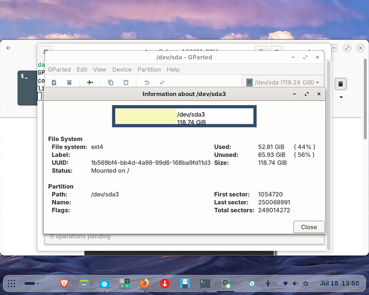The image size is (369, 295).
Task: Click the Delete partition trash icon in GParted toolbar
Action: [69, 83]
